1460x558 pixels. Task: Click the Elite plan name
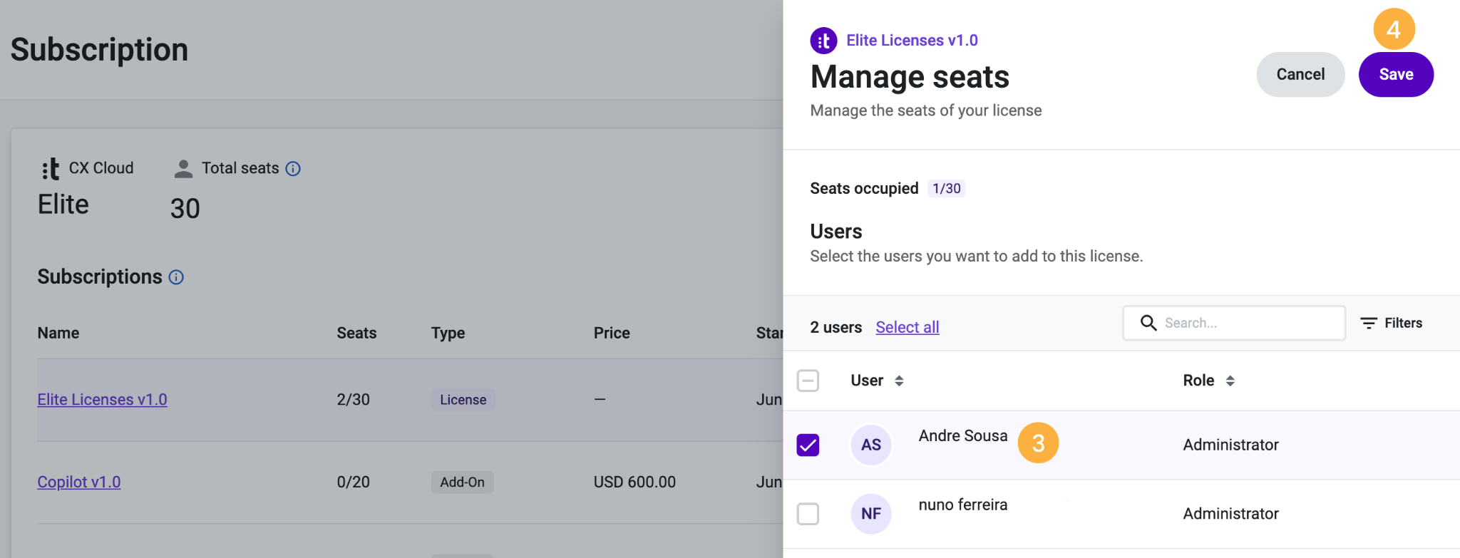point(63,205)
